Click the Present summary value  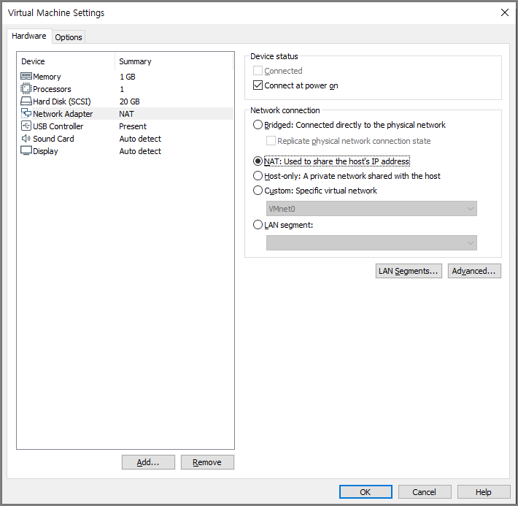[133, 126]
